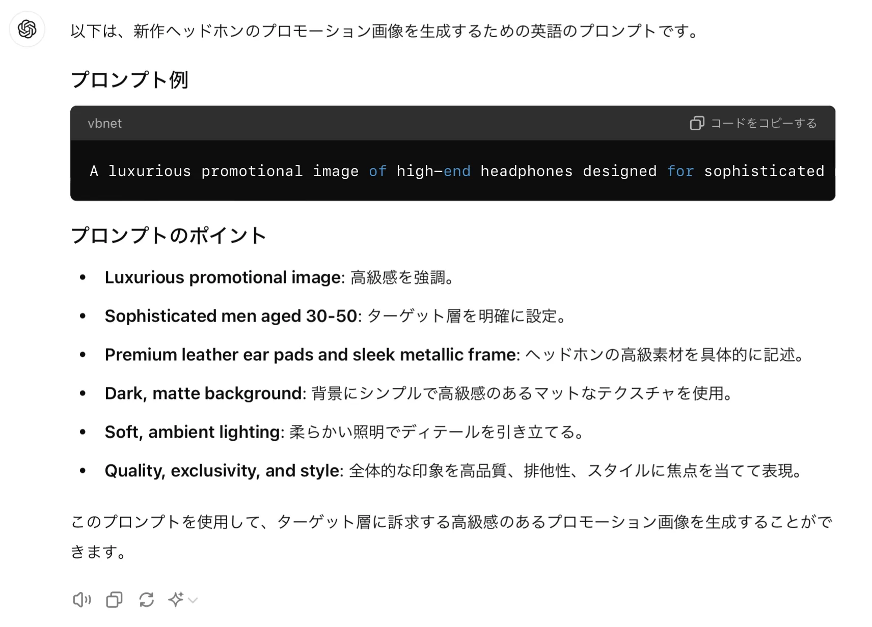
Task: Click the copy icon in the code block header
Action: 697,123
